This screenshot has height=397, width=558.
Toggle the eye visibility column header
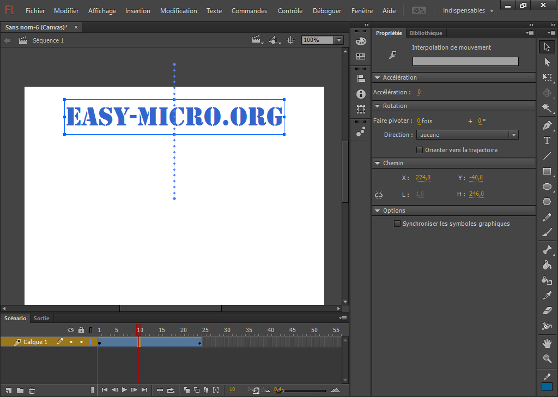71,330
